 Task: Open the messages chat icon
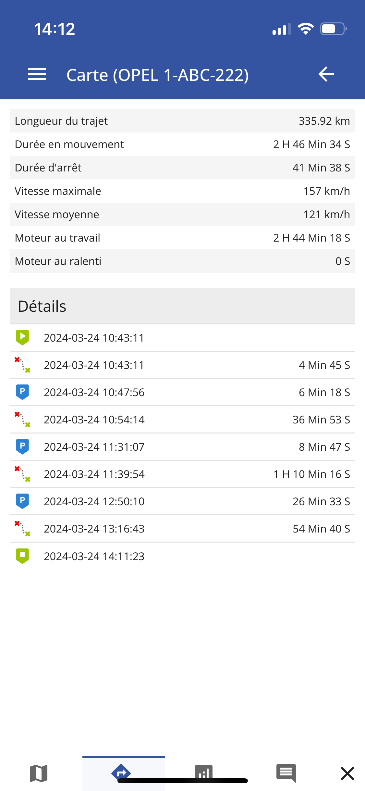click(286, 773)
